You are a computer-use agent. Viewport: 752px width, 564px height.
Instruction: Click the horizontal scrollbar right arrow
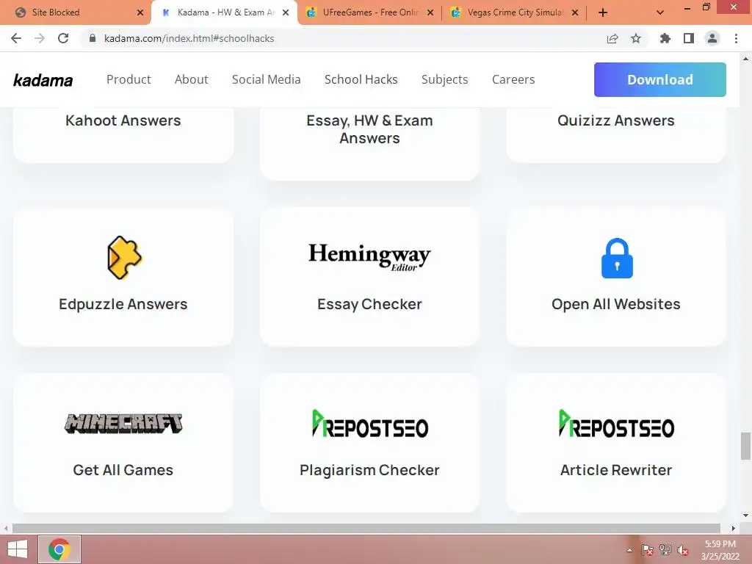click(x=734, y=528)
